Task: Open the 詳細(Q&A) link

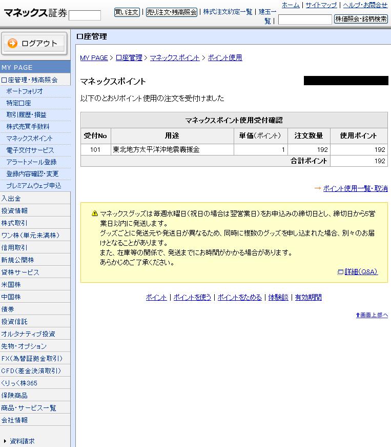Action: click(x=361, y=271)
